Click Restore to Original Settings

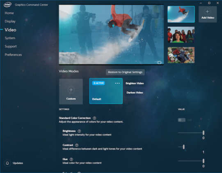[x=125, y=72]
